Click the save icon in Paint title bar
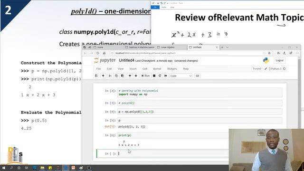This screenshot has height=171, width=304. tap(158, 3)
